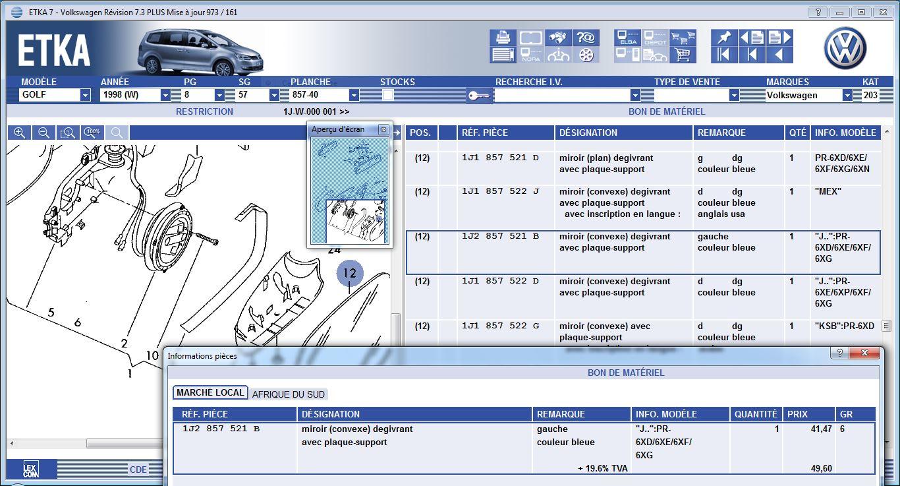Click help button in Informations pièces dialog
900x486 pixels.
click(839, 353)
